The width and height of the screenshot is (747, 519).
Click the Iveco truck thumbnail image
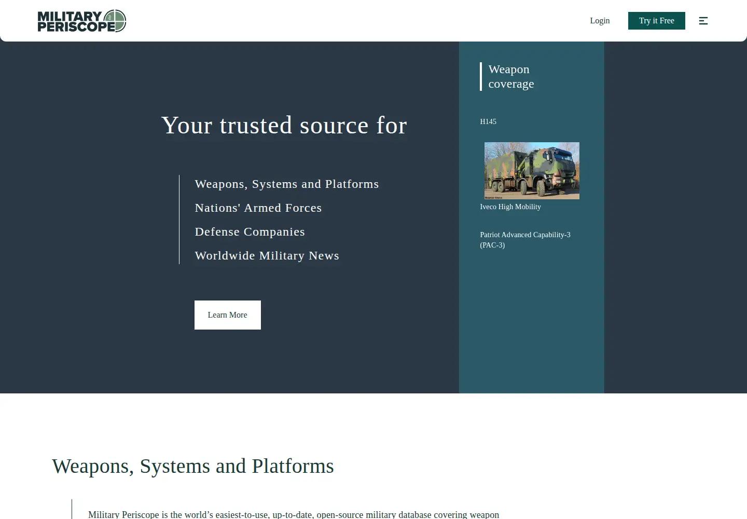tap(532, 171)
